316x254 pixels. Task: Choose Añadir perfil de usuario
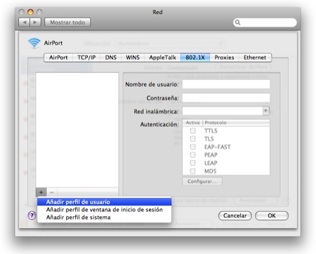105,202
